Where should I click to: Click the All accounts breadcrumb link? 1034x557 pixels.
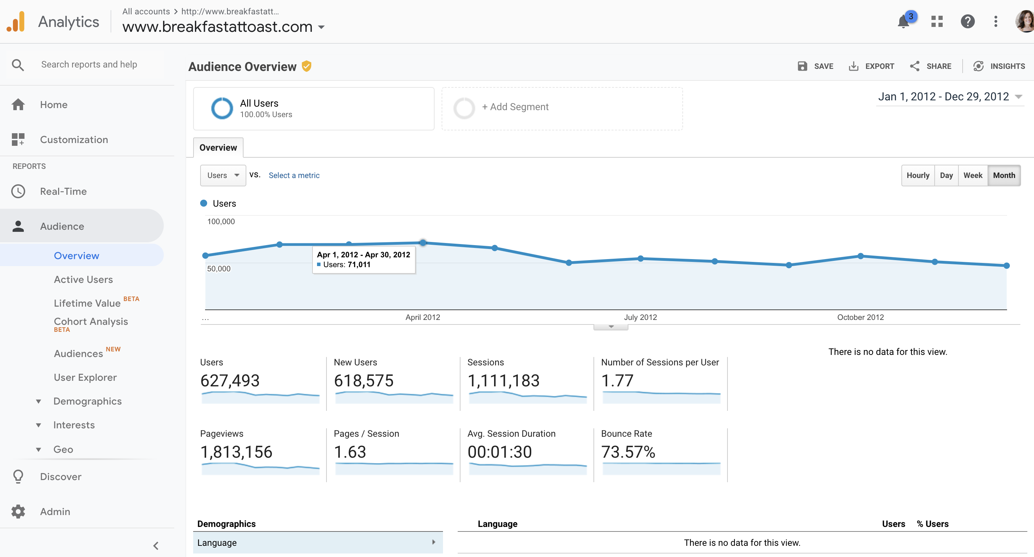[146, 11]
